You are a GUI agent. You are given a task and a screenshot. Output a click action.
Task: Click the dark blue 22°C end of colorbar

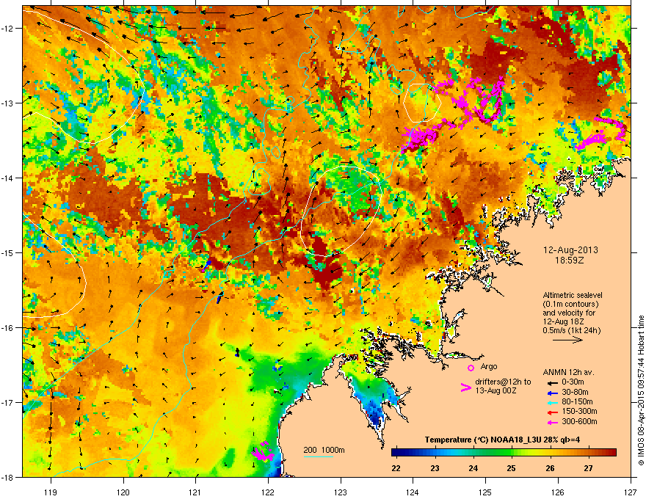click(x=395, y=453)
